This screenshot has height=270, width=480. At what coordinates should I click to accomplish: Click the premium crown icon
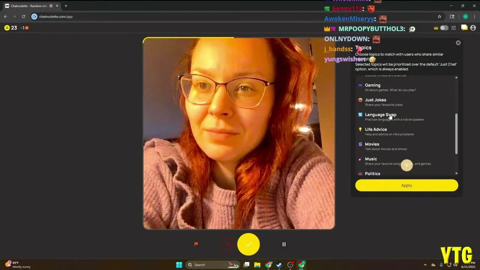click(436, 28)
